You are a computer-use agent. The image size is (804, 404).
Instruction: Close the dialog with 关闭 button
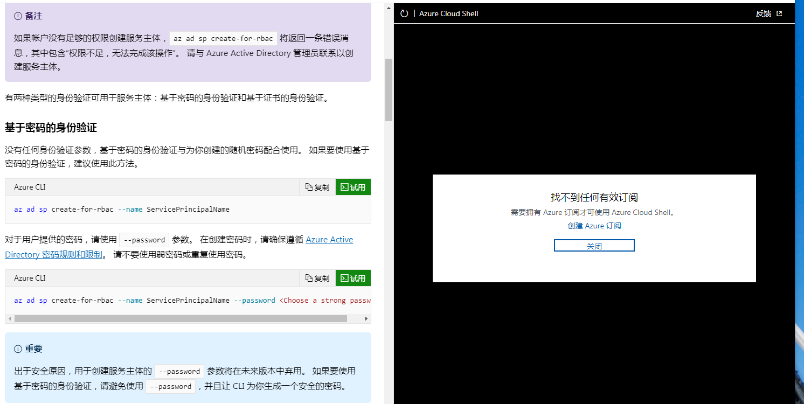tap(594, 246)
